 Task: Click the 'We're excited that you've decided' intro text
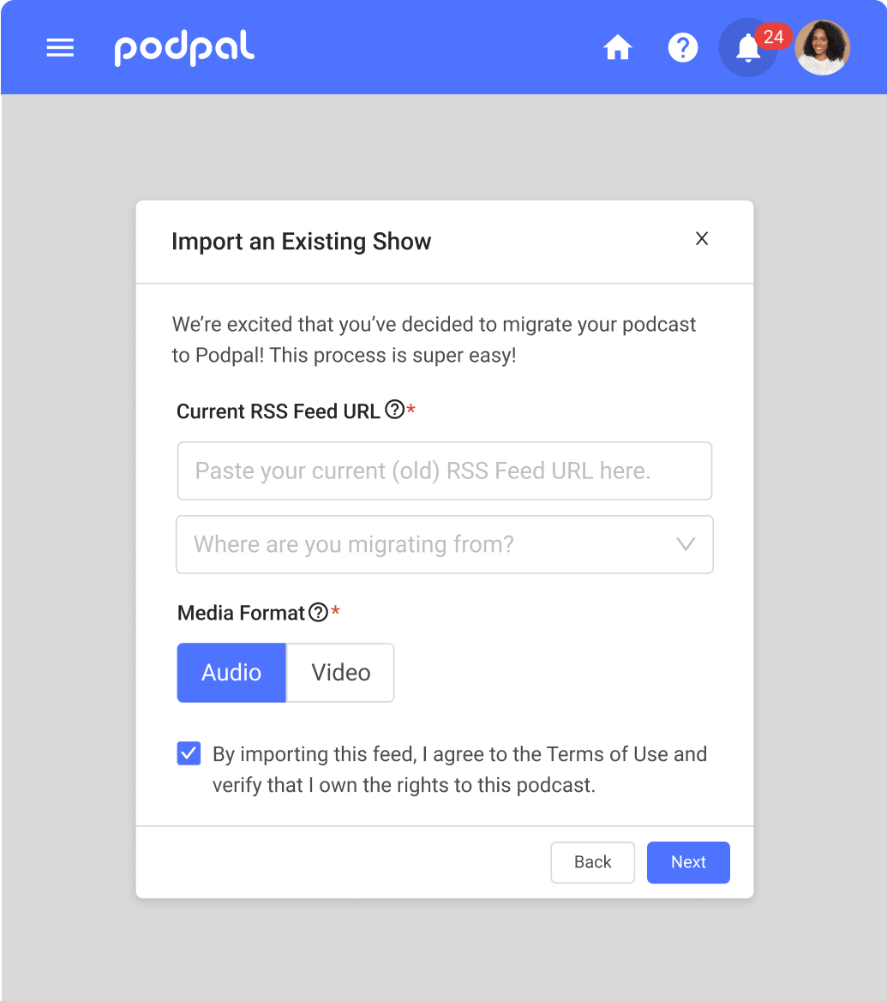[435, 339]
